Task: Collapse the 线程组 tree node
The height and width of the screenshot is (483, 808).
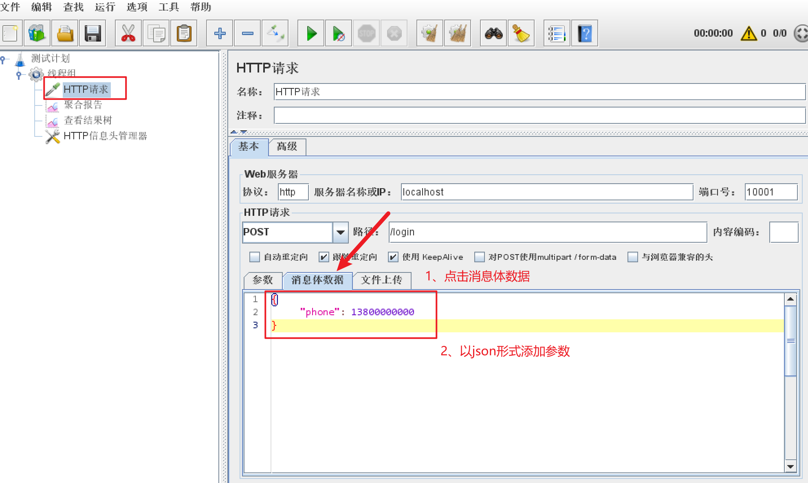Action: point(19,75)
